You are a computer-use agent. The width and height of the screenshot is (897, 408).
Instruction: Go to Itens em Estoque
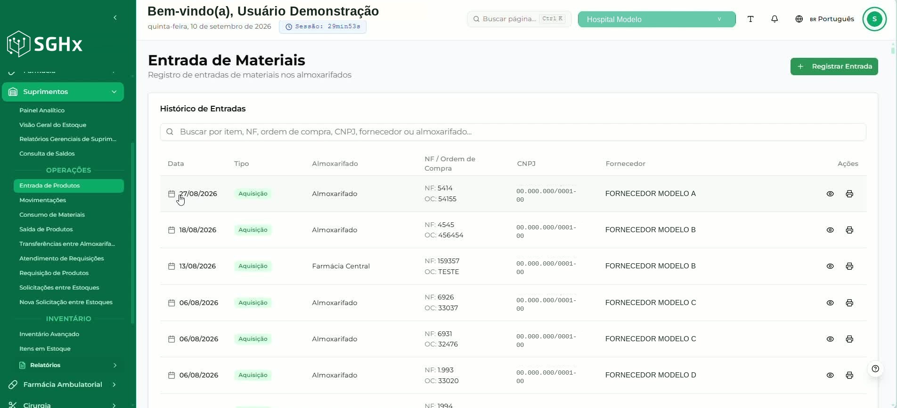click(x=45, y=349)
